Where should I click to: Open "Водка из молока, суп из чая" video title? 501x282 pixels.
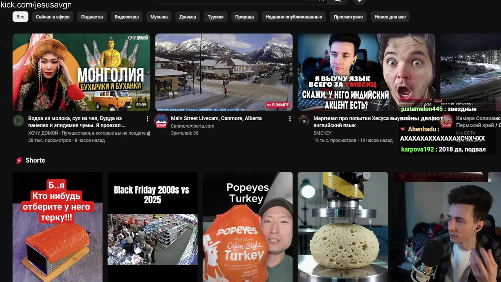[x=77, y=122]
